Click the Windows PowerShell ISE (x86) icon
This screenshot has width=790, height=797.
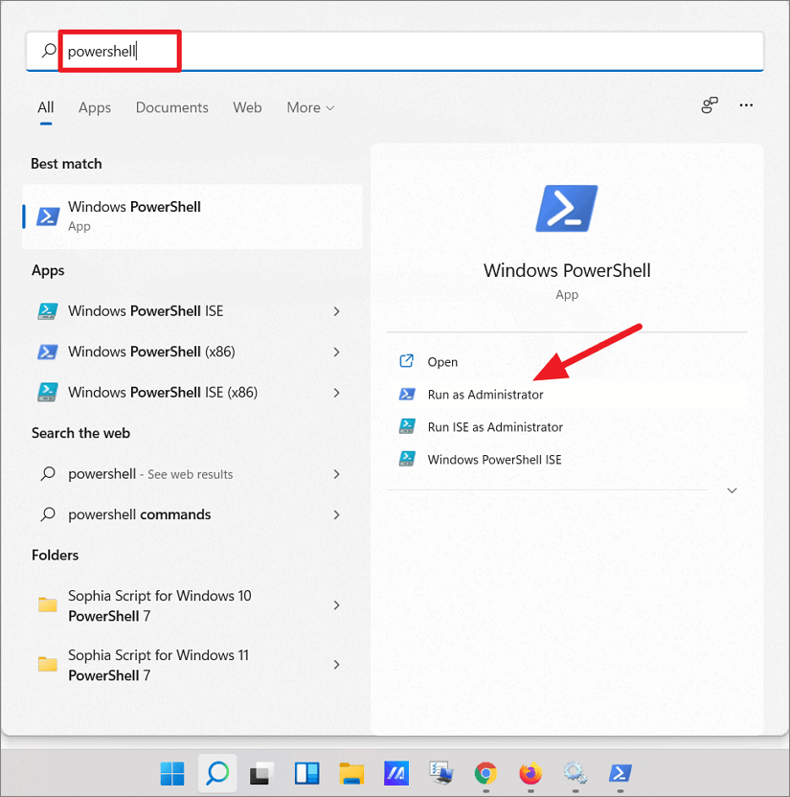click(48, 393)
